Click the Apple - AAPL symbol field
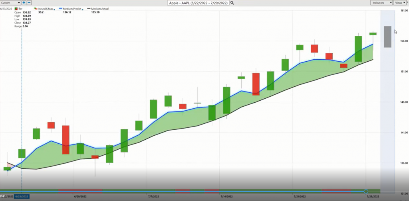The width and height of the screenshot is (409, 201). pyautogui.click(x=199, y=3)
